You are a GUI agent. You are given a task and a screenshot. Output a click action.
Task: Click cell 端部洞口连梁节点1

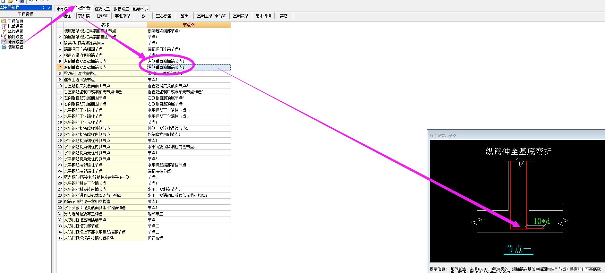click(x=189, y=49)
